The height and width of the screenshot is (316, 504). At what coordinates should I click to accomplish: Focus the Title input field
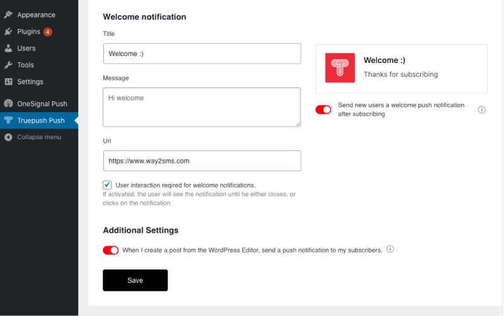202,54
